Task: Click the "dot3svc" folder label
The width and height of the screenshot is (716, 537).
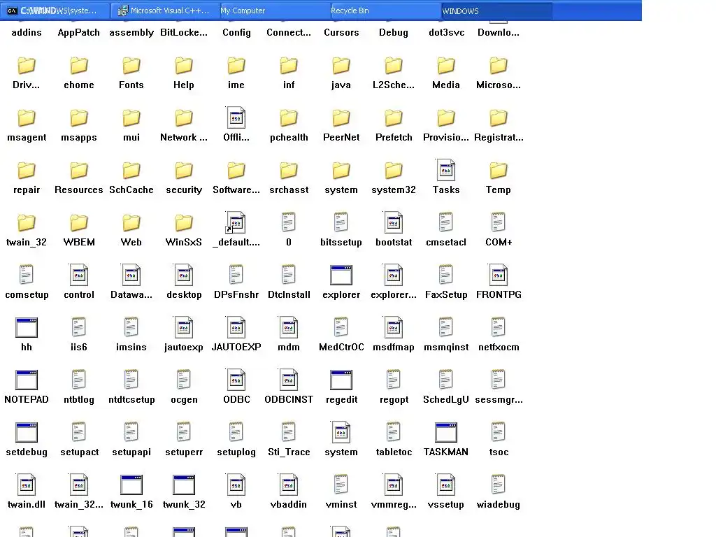Action: click(x=447, y=32)
